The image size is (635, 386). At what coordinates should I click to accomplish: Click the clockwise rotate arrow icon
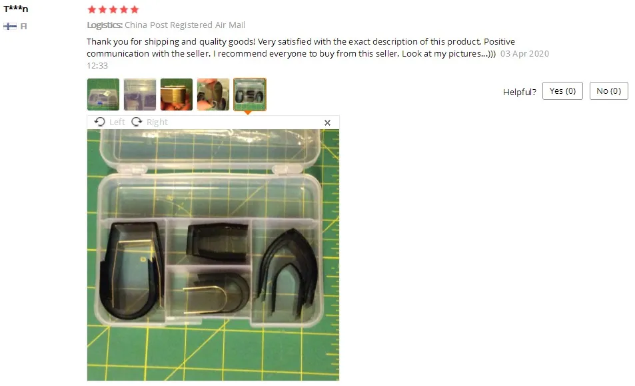pyautogui.click(x=137, y=122)
